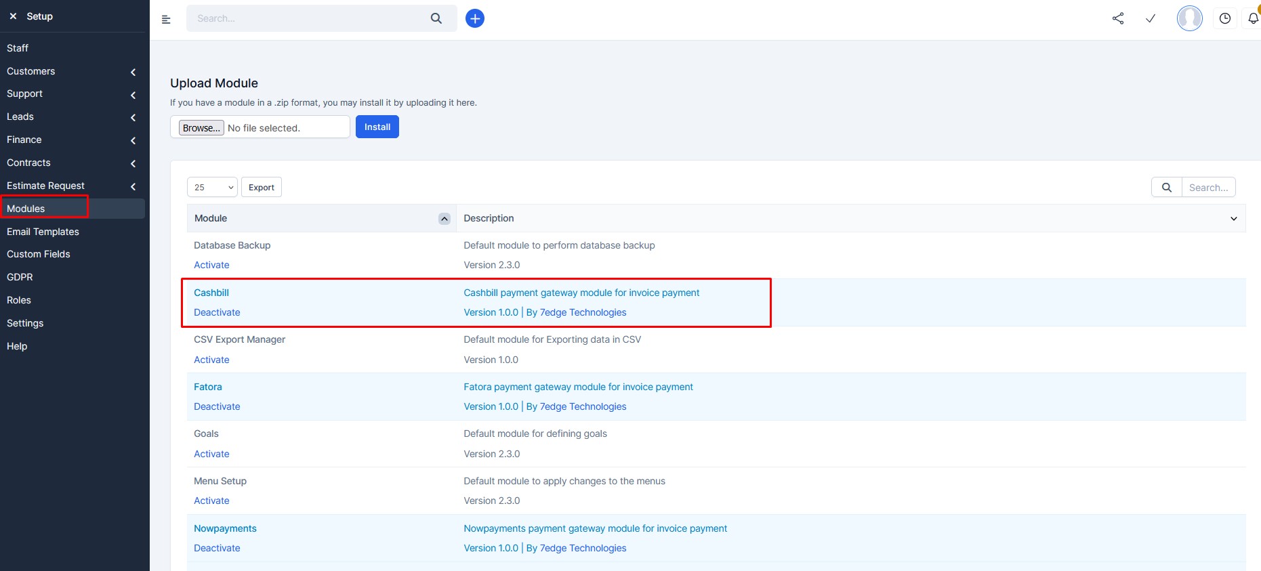Open the checkmark todo icon
The image size is (1261, 571).
[x=1151, y=18]
